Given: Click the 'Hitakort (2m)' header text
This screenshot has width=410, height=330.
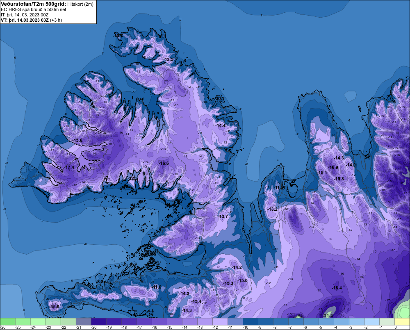Looking at the screenshot, I should tap(80, 4).
